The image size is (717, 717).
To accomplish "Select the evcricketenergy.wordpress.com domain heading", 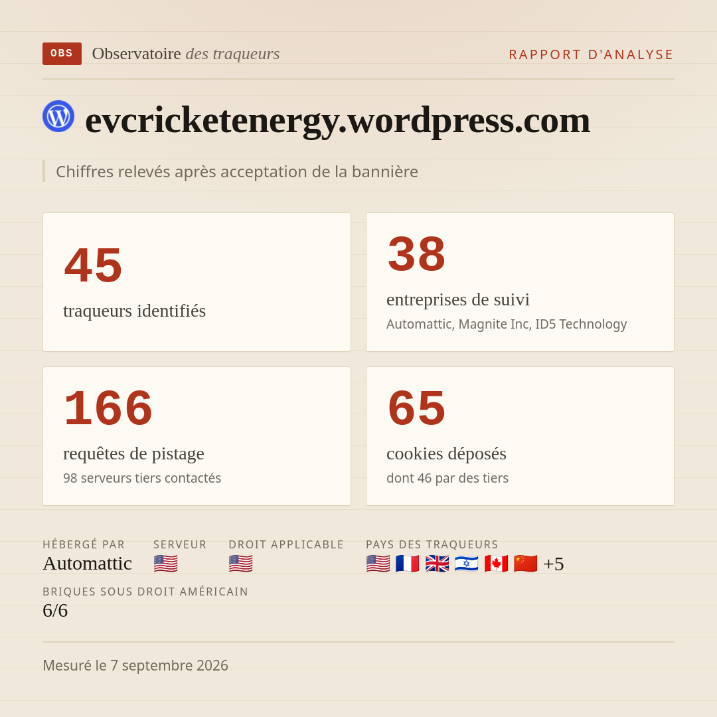I will coord(338,120).
